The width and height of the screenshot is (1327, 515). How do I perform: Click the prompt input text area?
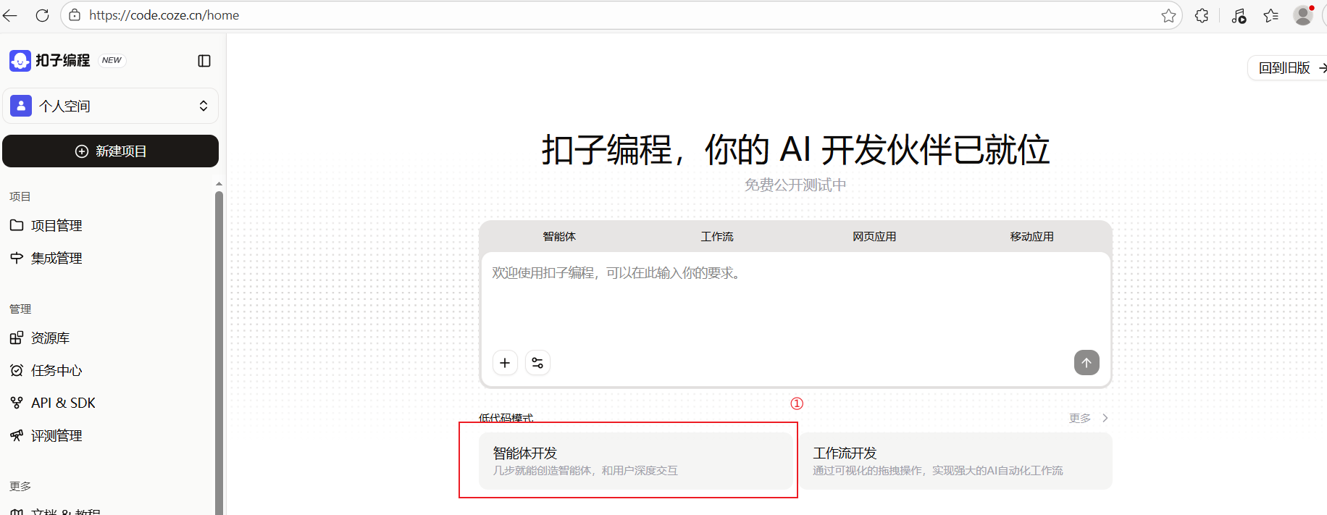(x=795, y=301)
